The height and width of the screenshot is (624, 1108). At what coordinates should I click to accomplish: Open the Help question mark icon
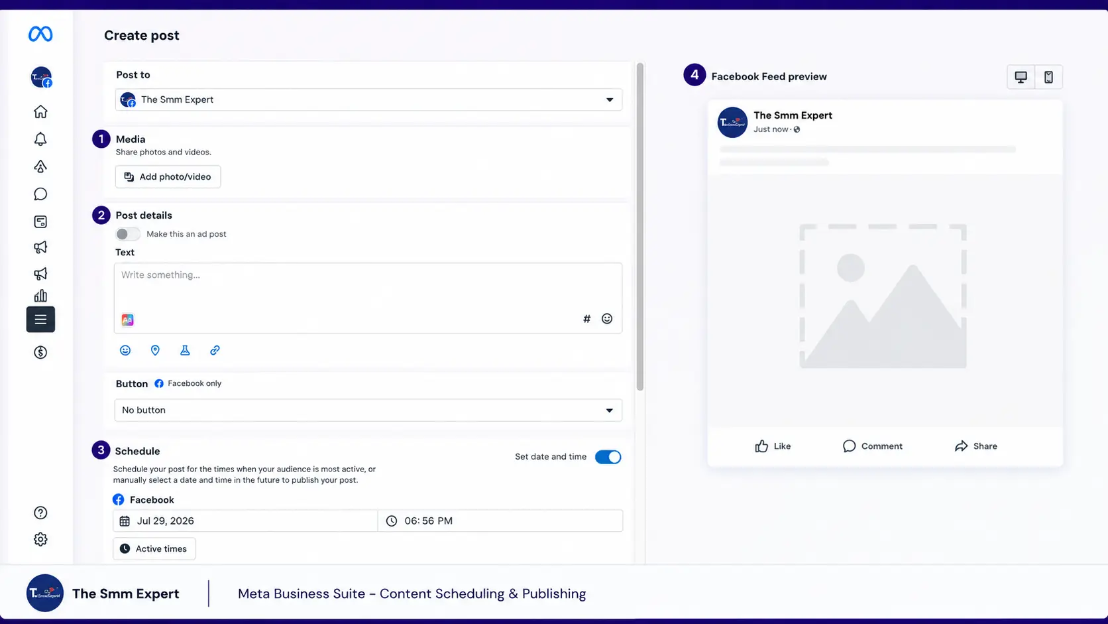(40, 513)
